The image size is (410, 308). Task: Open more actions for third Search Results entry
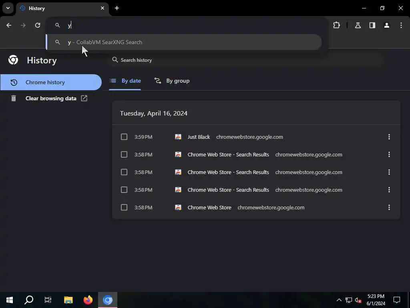point(389,190)
